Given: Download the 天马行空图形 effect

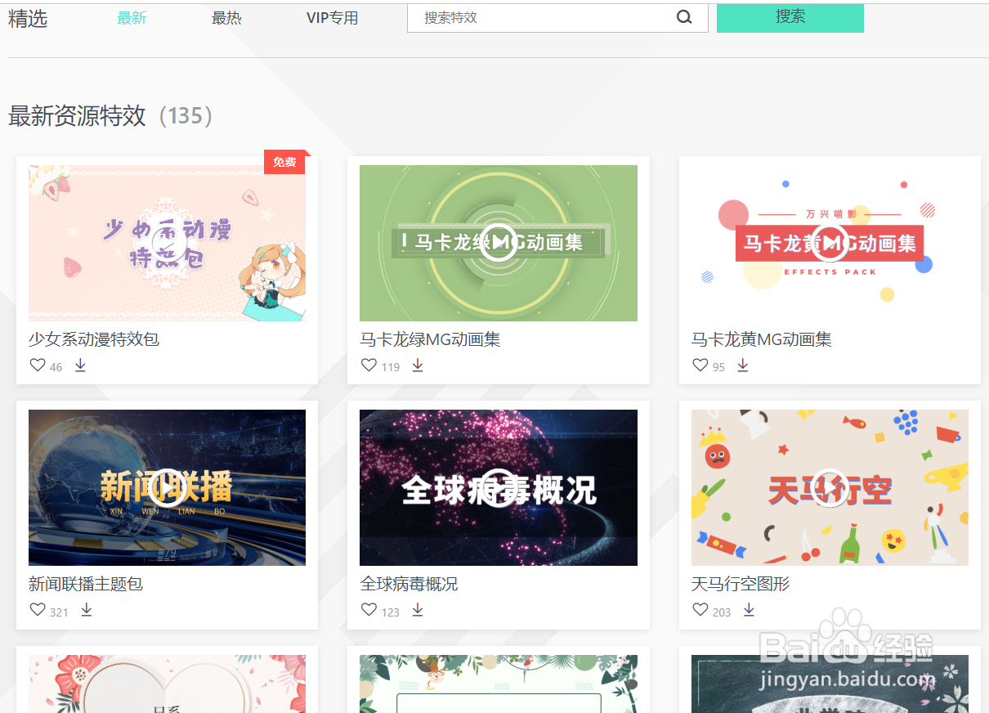Looking at the screenshot, I should (749, 610).
